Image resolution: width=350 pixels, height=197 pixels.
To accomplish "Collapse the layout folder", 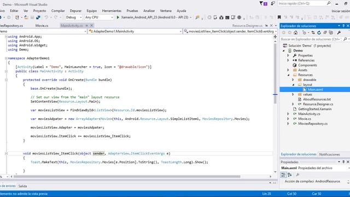I will point(293,85).
